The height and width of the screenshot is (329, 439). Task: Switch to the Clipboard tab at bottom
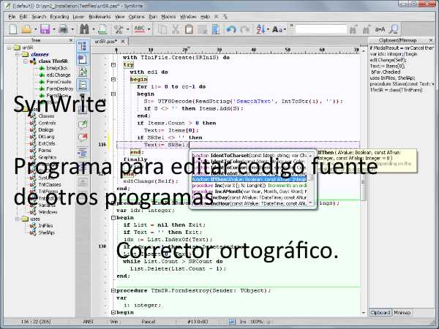(x=380, y=312)
